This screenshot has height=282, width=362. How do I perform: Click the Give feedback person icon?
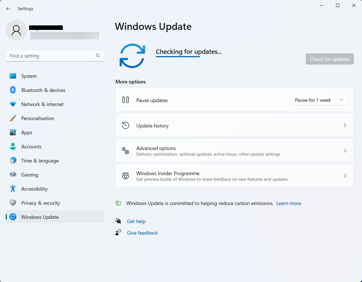[118, 233]
